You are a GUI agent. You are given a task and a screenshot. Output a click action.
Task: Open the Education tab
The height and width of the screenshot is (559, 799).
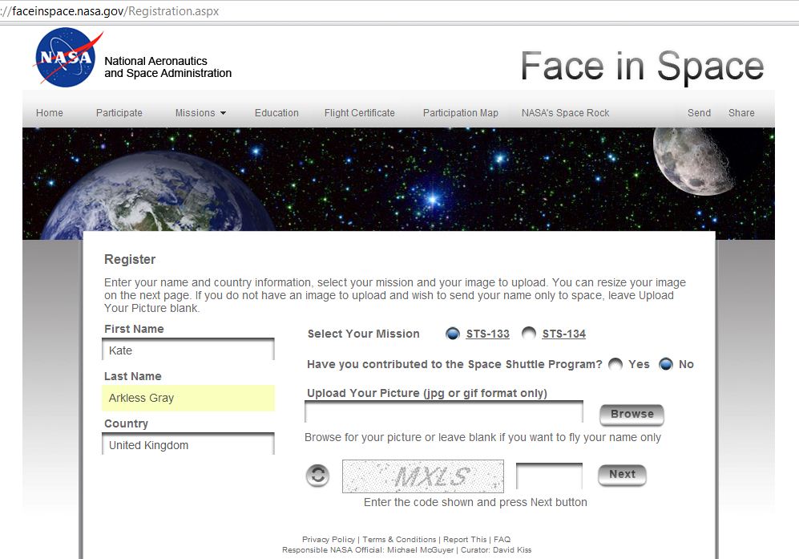tap(276, 113)
